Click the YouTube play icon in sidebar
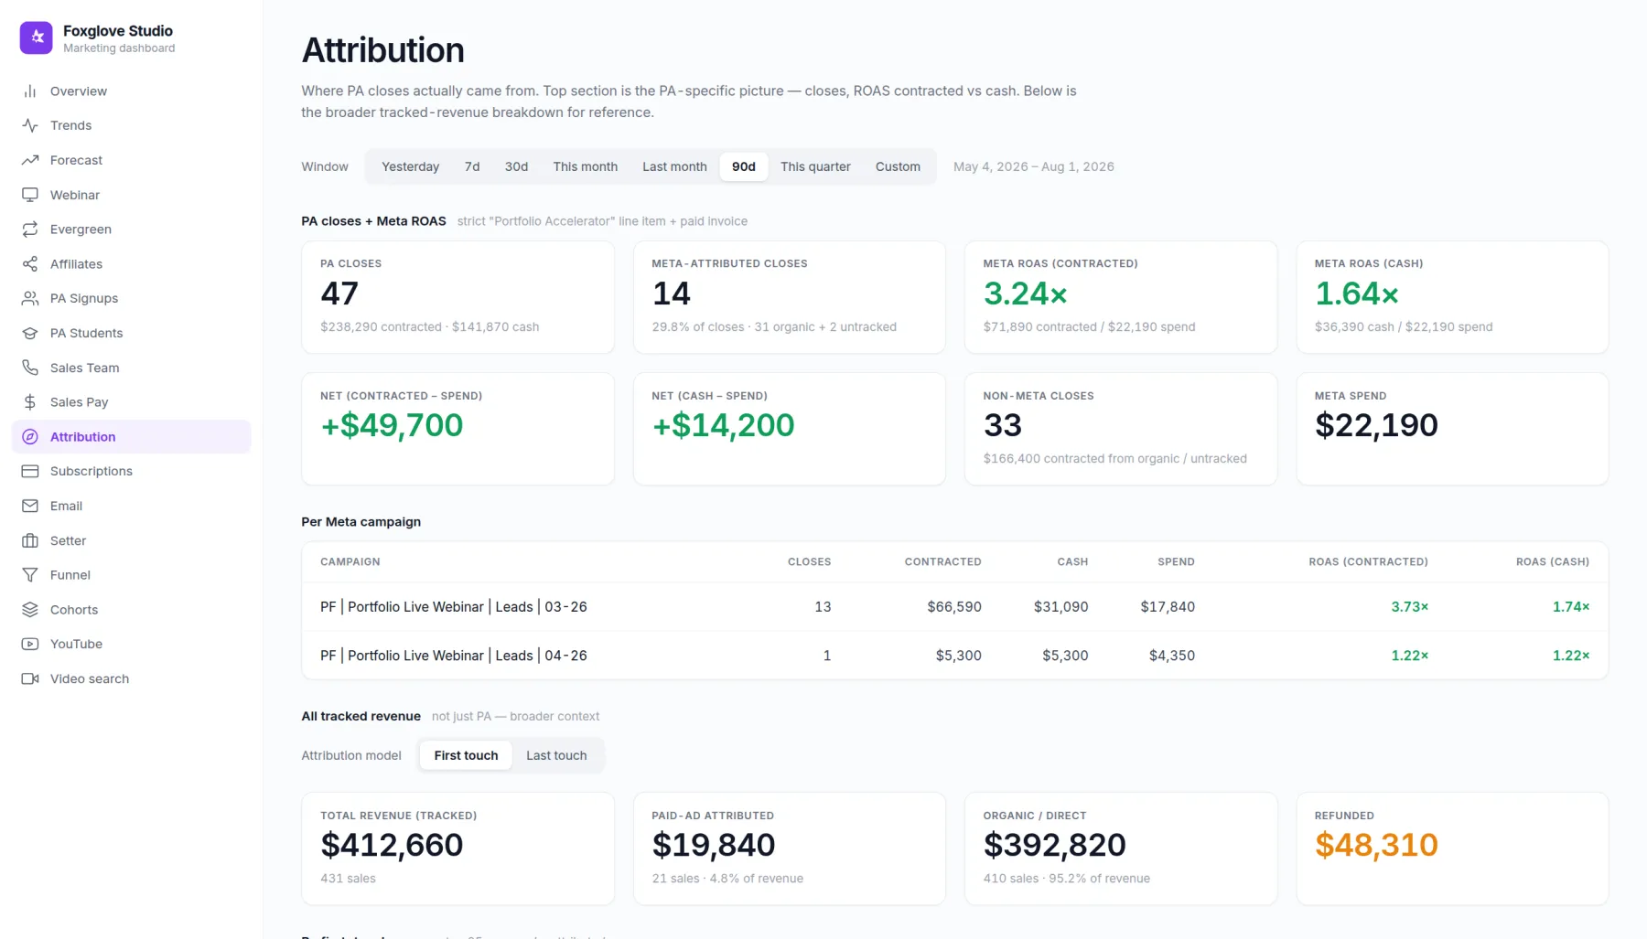Image resolution: width=1647 pixels, height=939 pixels. coord(30,644)
